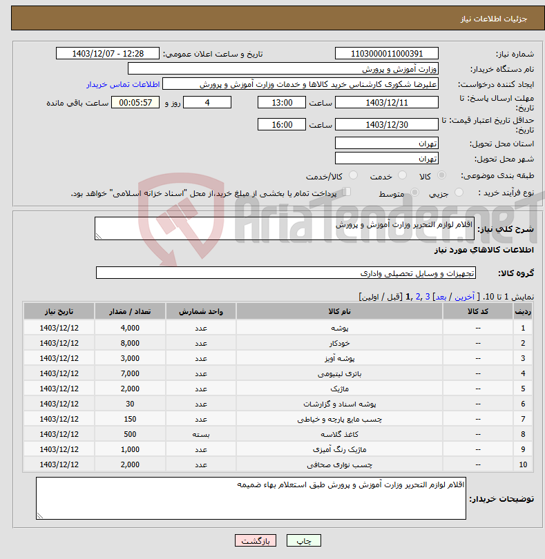This screenshot has height=559, width=545.
Task: Click the شماره نیاز number field
Action: pyautogui.click(x=387, y=53)
